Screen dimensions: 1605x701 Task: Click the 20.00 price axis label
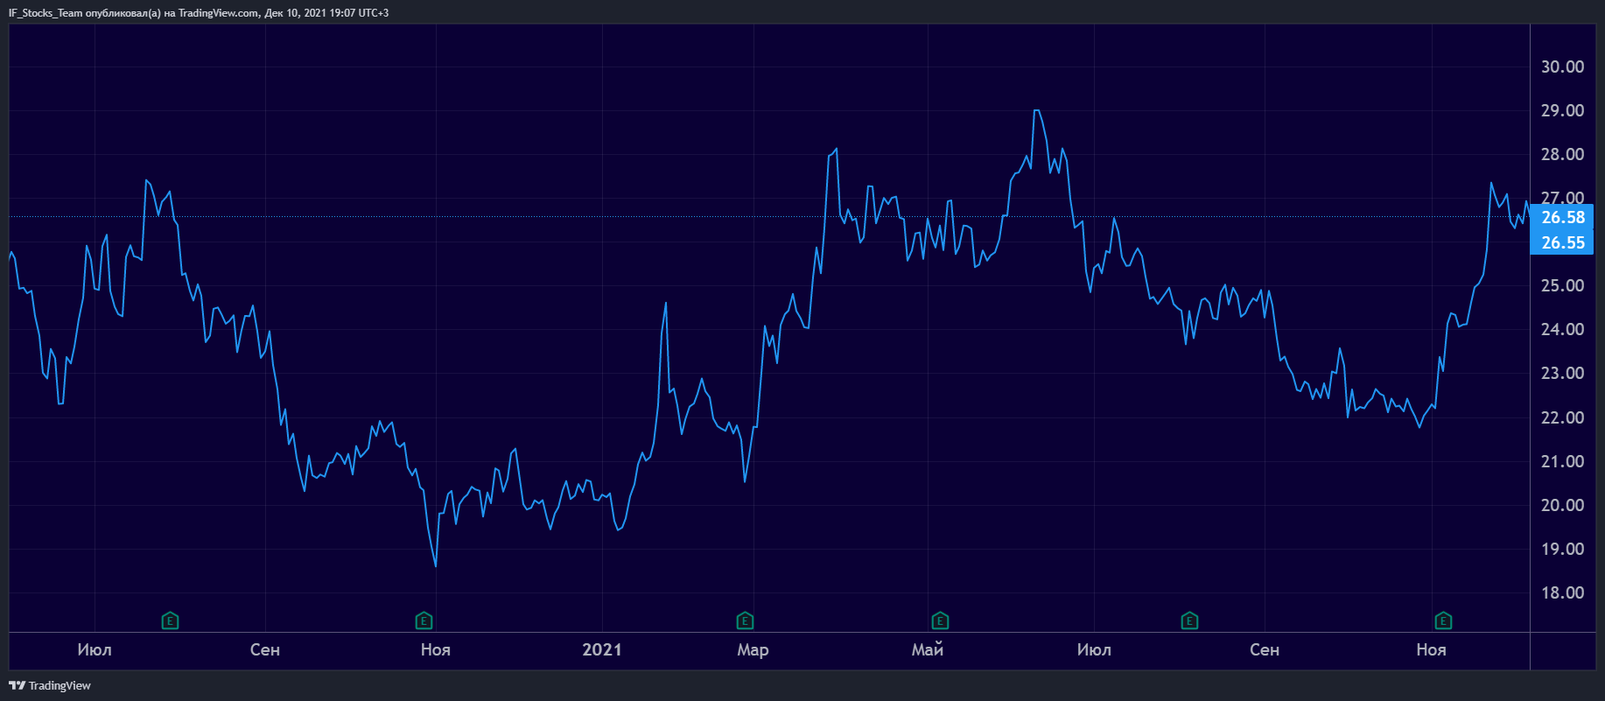(x=1562, y=505)
